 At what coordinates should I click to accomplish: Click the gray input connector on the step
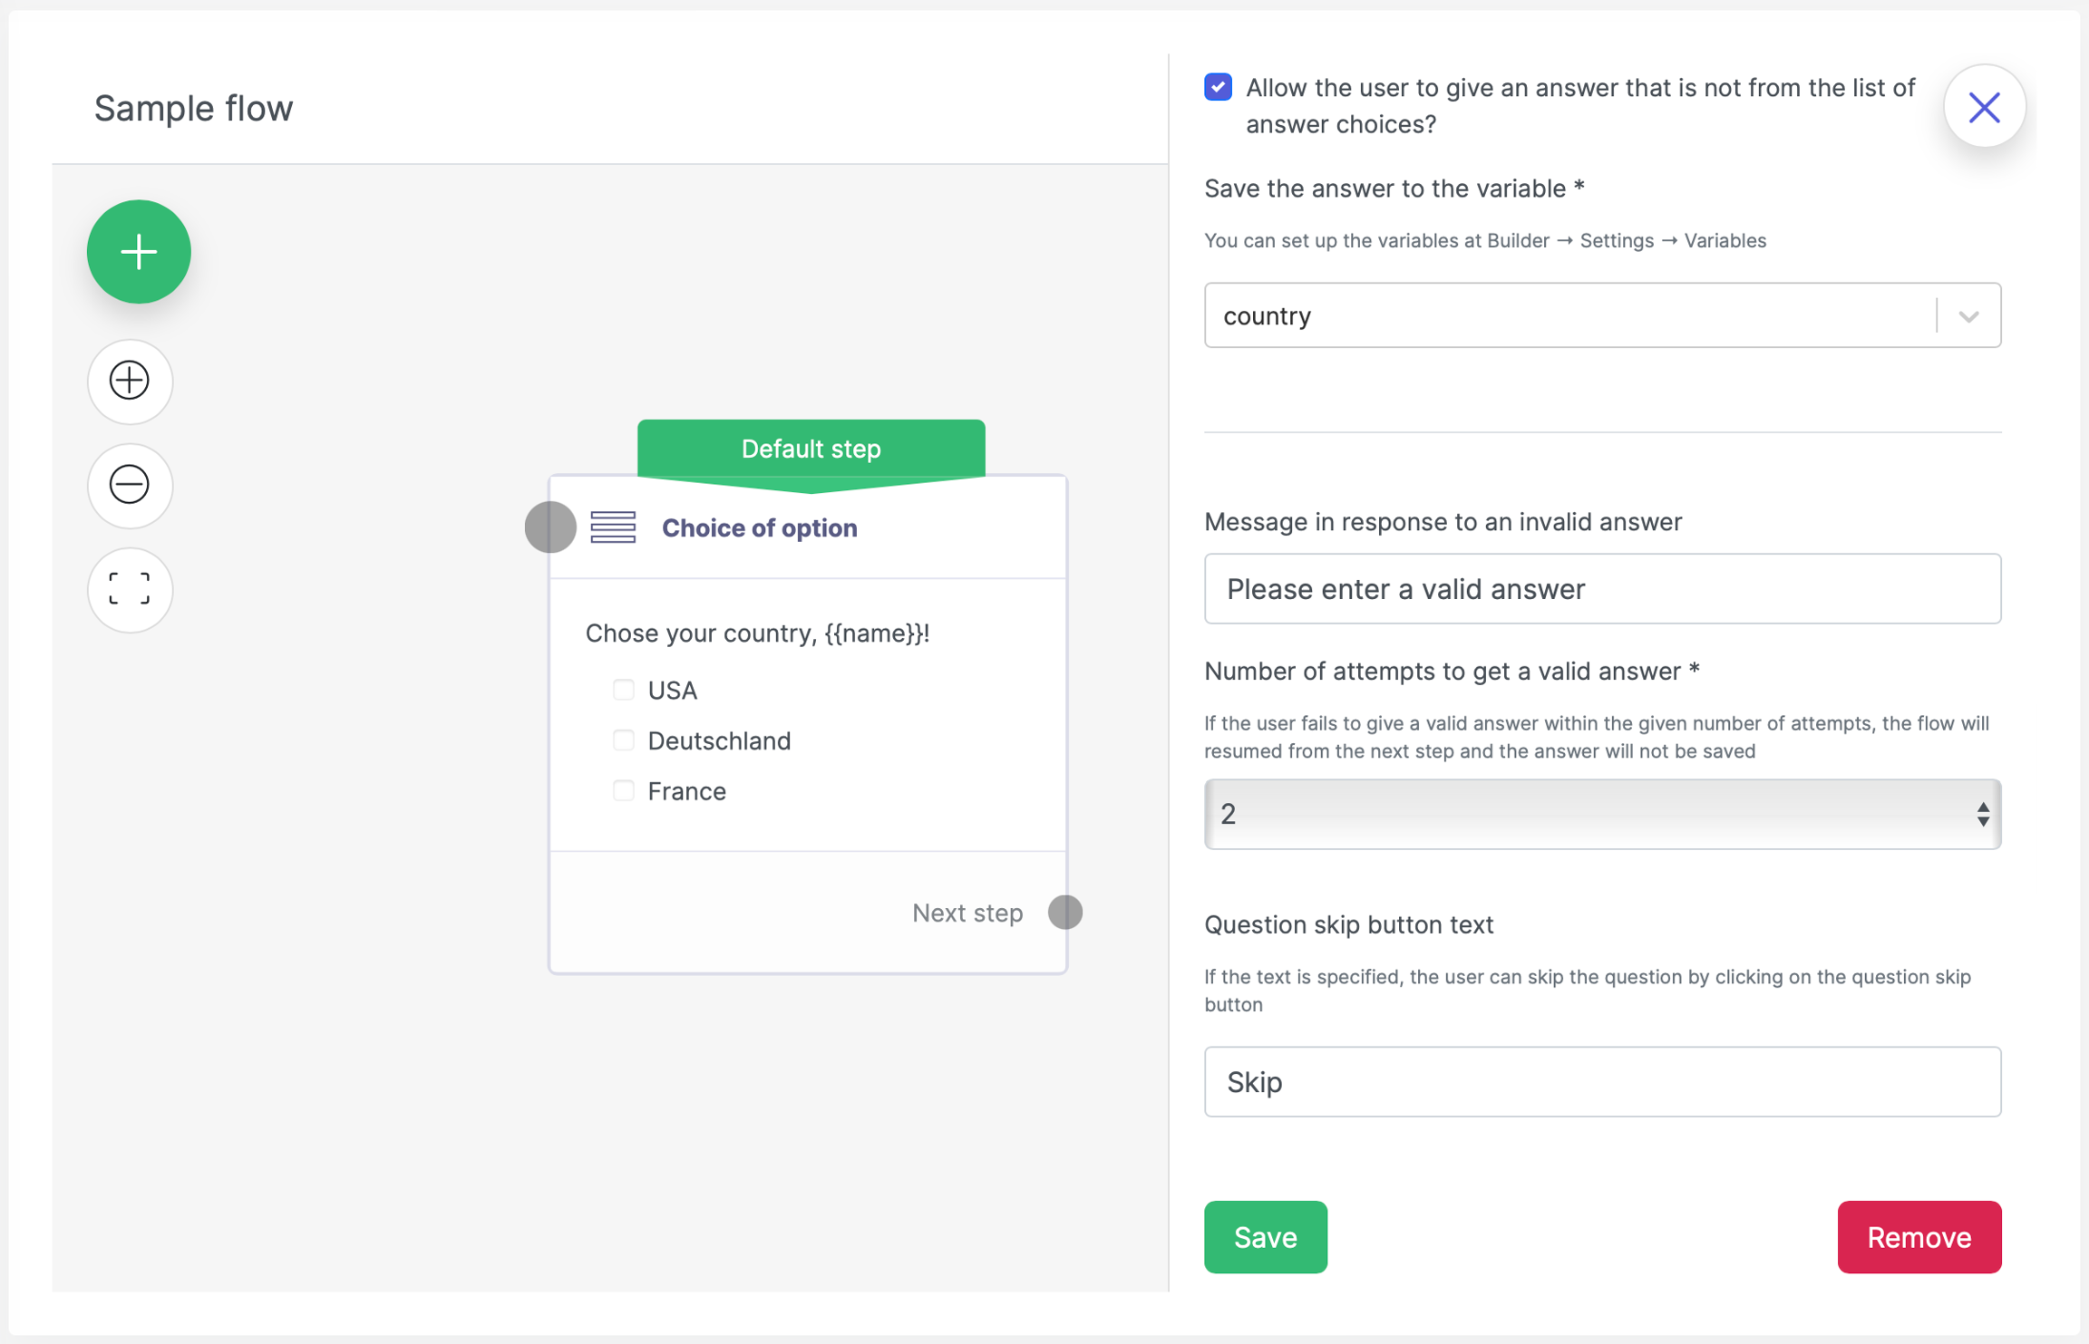point(550,527)
